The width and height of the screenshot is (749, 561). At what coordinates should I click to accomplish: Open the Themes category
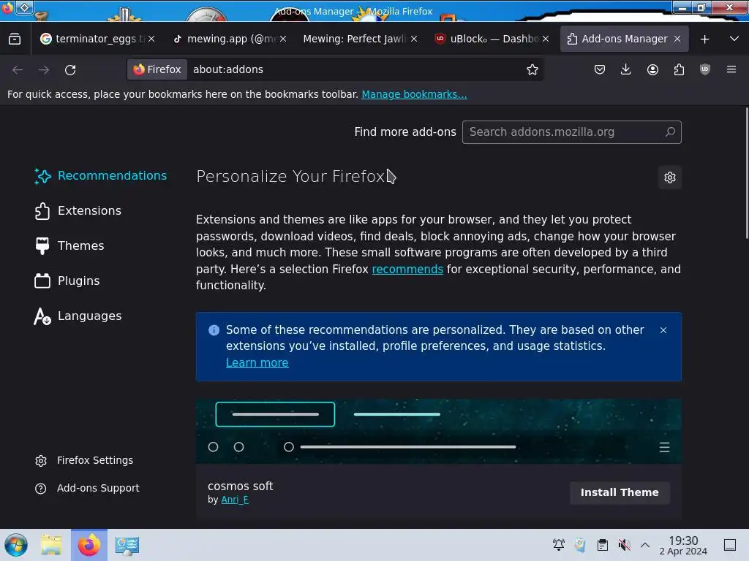[x=69, y=245]
